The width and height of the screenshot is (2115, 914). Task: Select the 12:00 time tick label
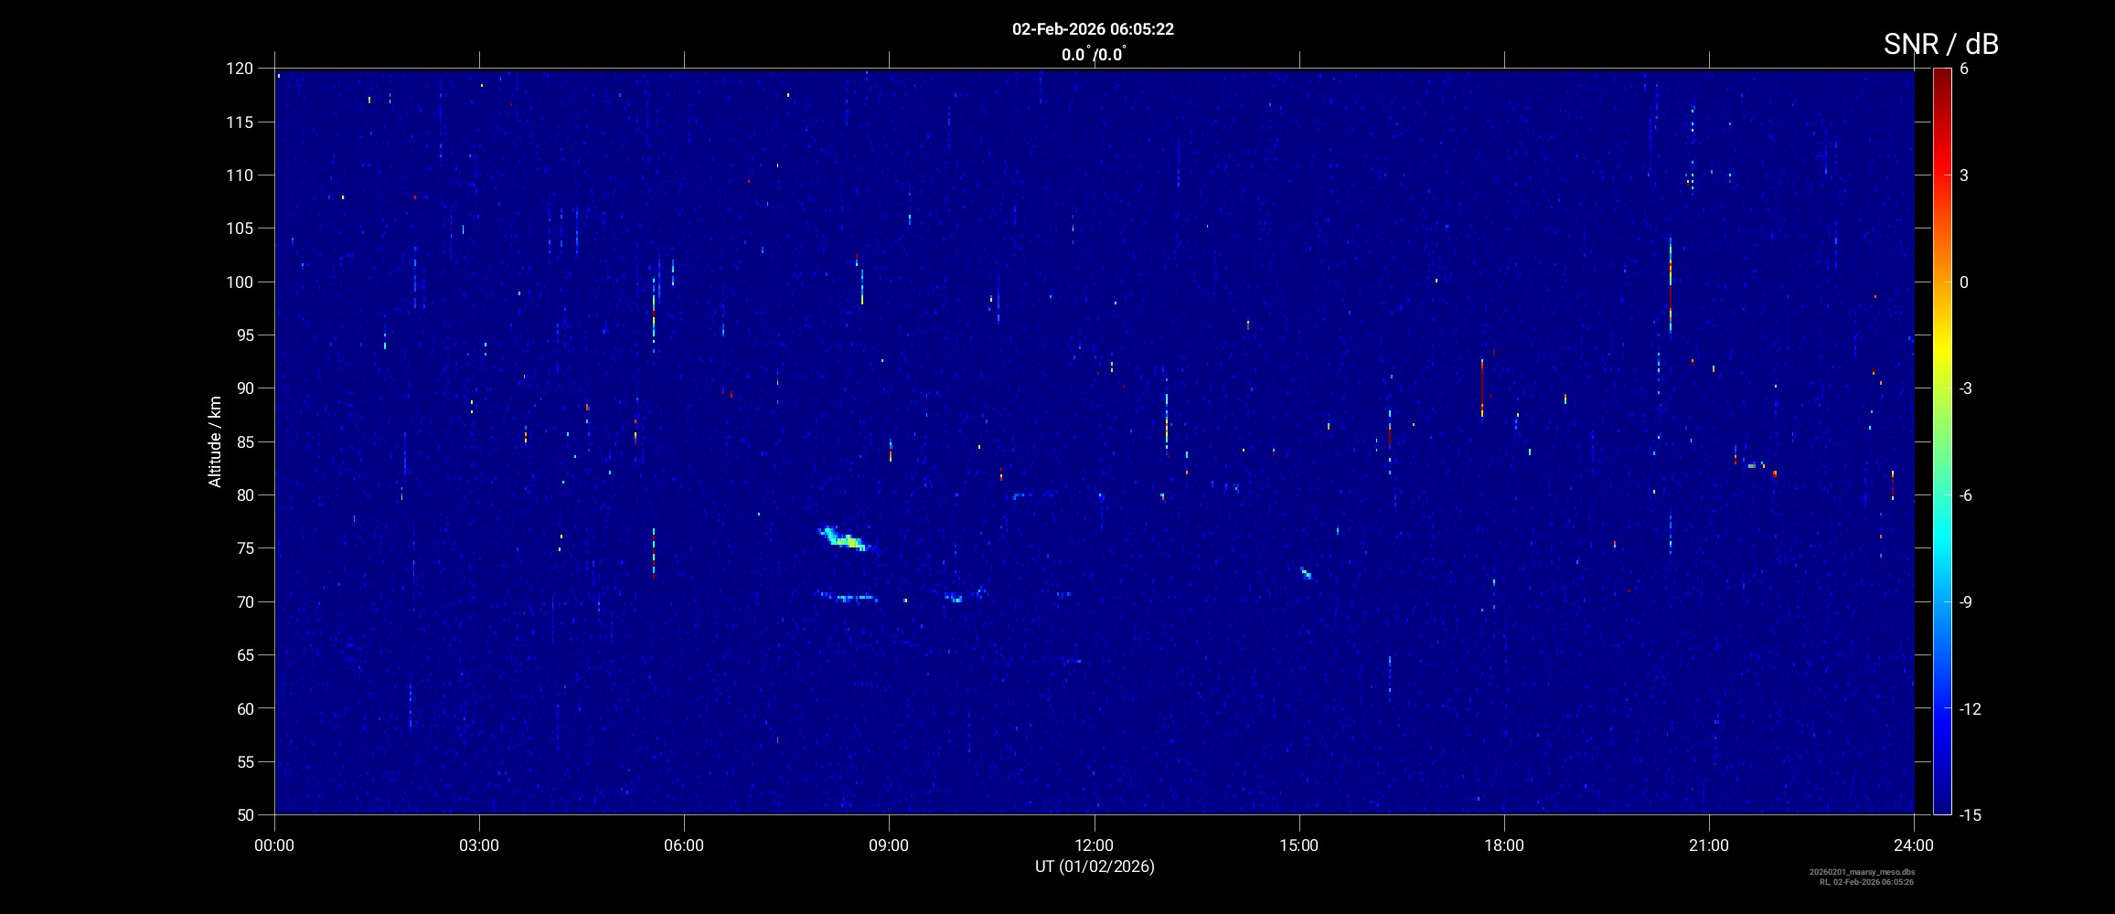[x=1094, y=845]
